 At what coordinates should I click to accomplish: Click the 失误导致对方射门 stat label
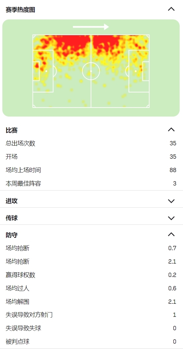coord(29,315)
